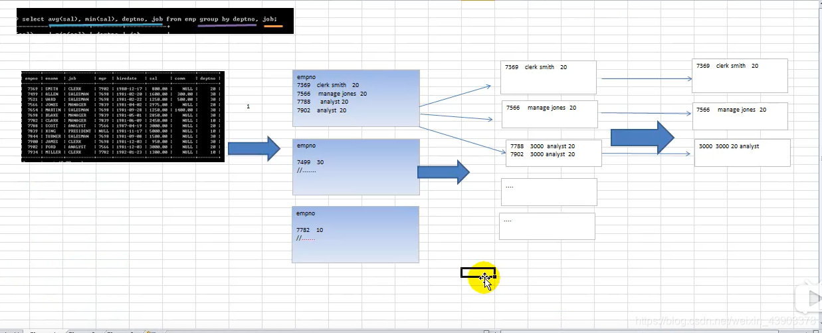The image size is (822, 333).
Task: Click the block arrow right of the 7499 30 box
Action: pyautogui.click(x=443, y=173)
